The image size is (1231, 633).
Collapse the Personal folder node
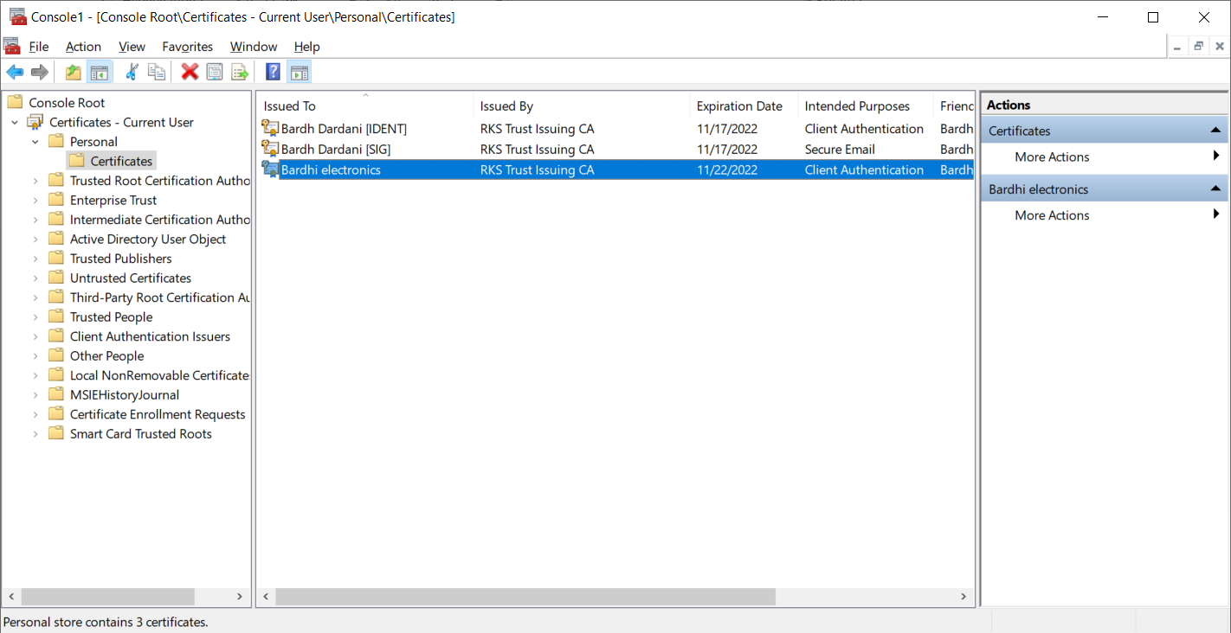pos(35,142)
